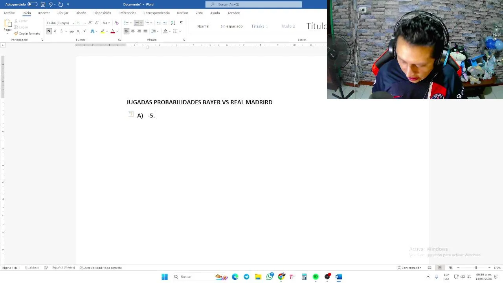Open the font size dropdown

point(85,23)
